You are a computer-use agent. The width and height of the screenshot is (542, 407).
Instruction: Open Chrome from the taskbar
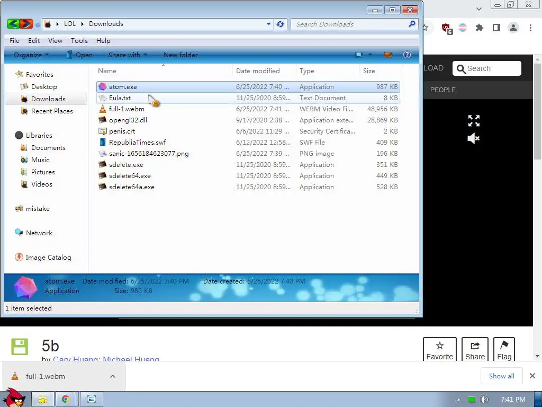65,400
